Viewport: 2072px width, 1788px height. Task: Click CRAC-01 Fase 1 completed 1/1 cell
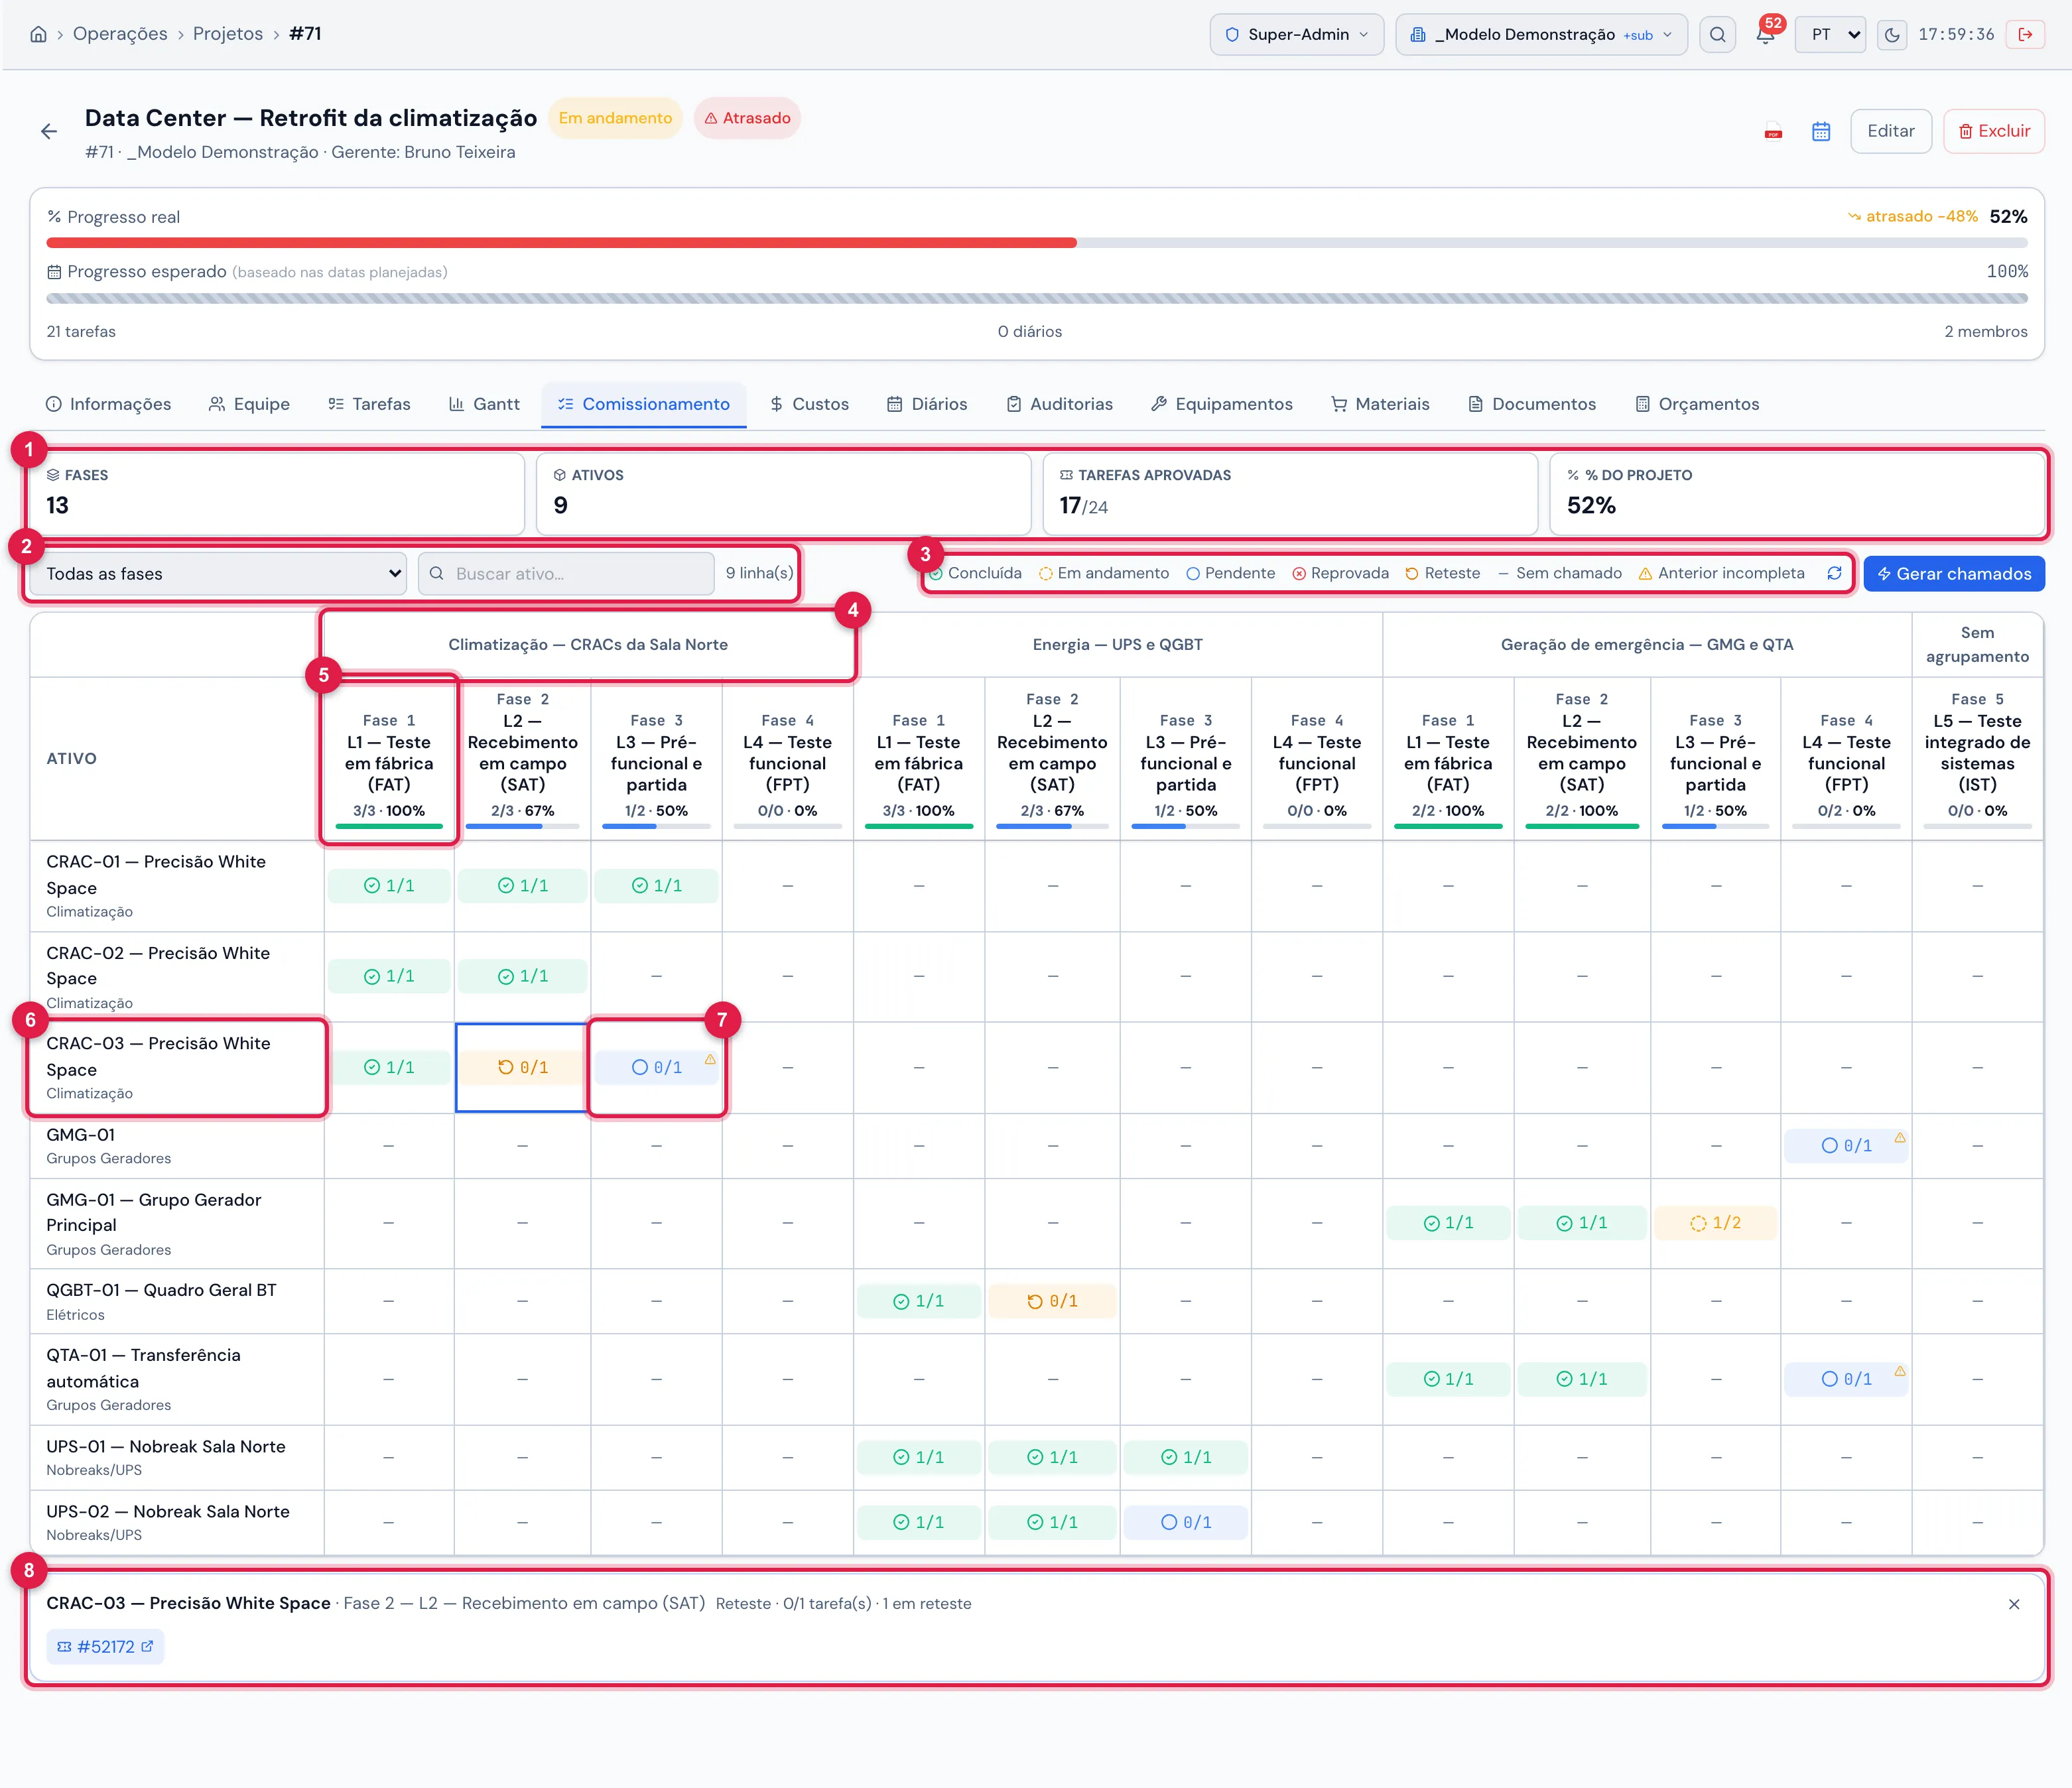point(389,886)
